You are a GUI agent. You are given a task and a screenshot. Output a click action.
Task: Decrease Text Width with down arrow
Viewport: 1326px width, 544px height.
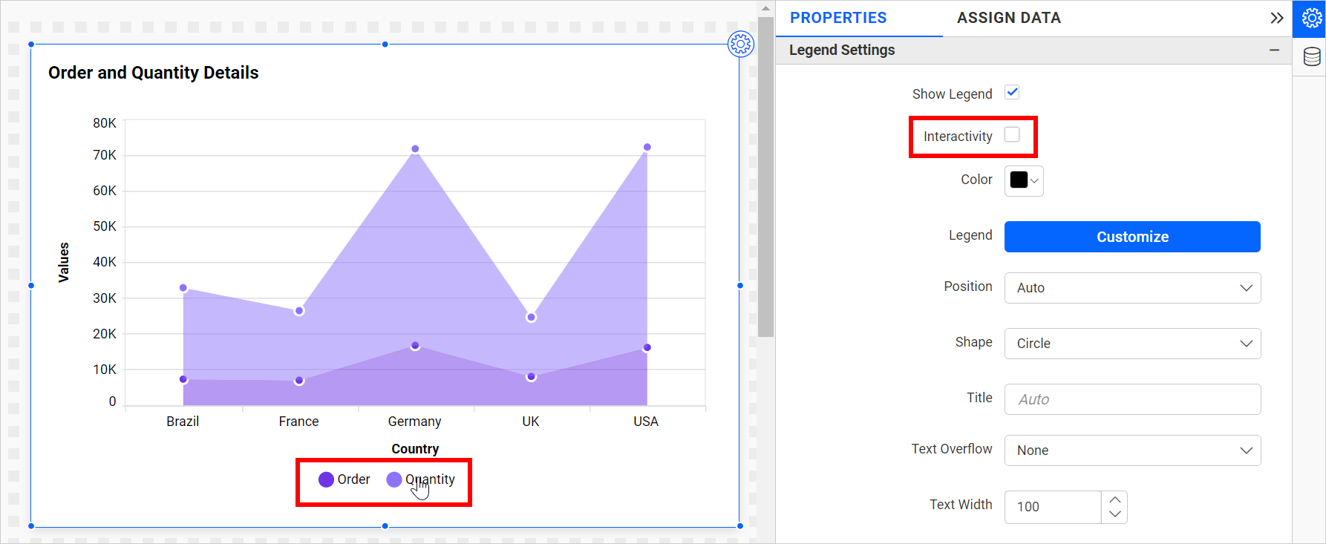[x=1114, y=514]
